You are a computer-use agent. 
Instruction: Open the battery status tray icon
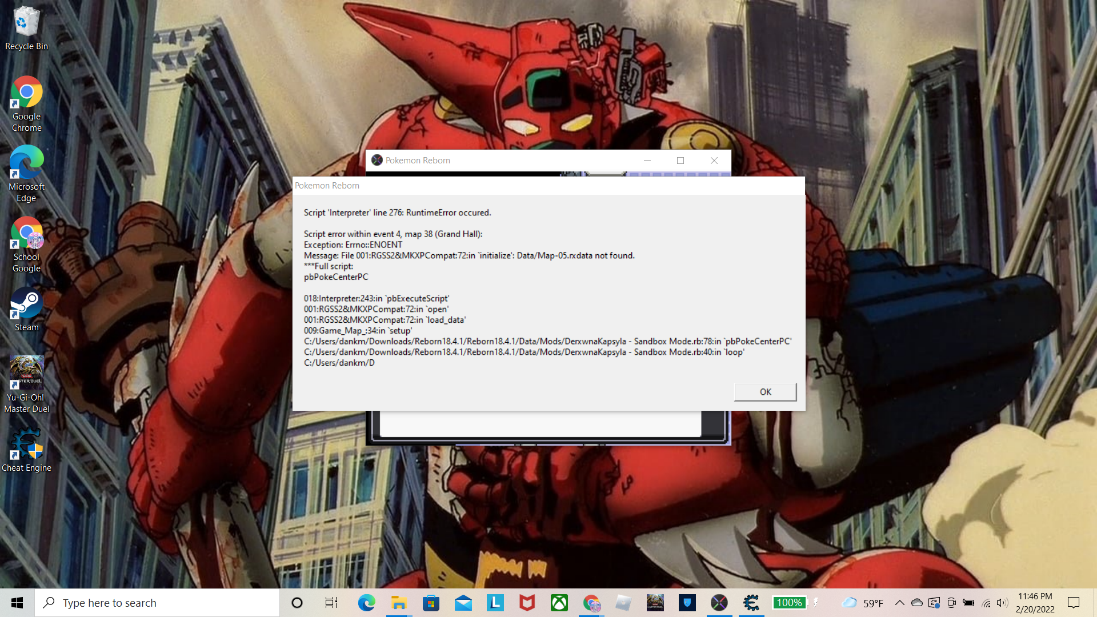click(968, 603)
